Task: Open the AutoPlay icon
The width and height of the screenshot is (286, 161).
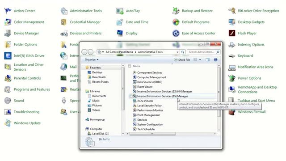Action: click(120, 11)
